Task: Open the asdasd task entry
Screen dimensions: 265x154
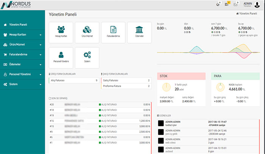Action: point(208,149)
